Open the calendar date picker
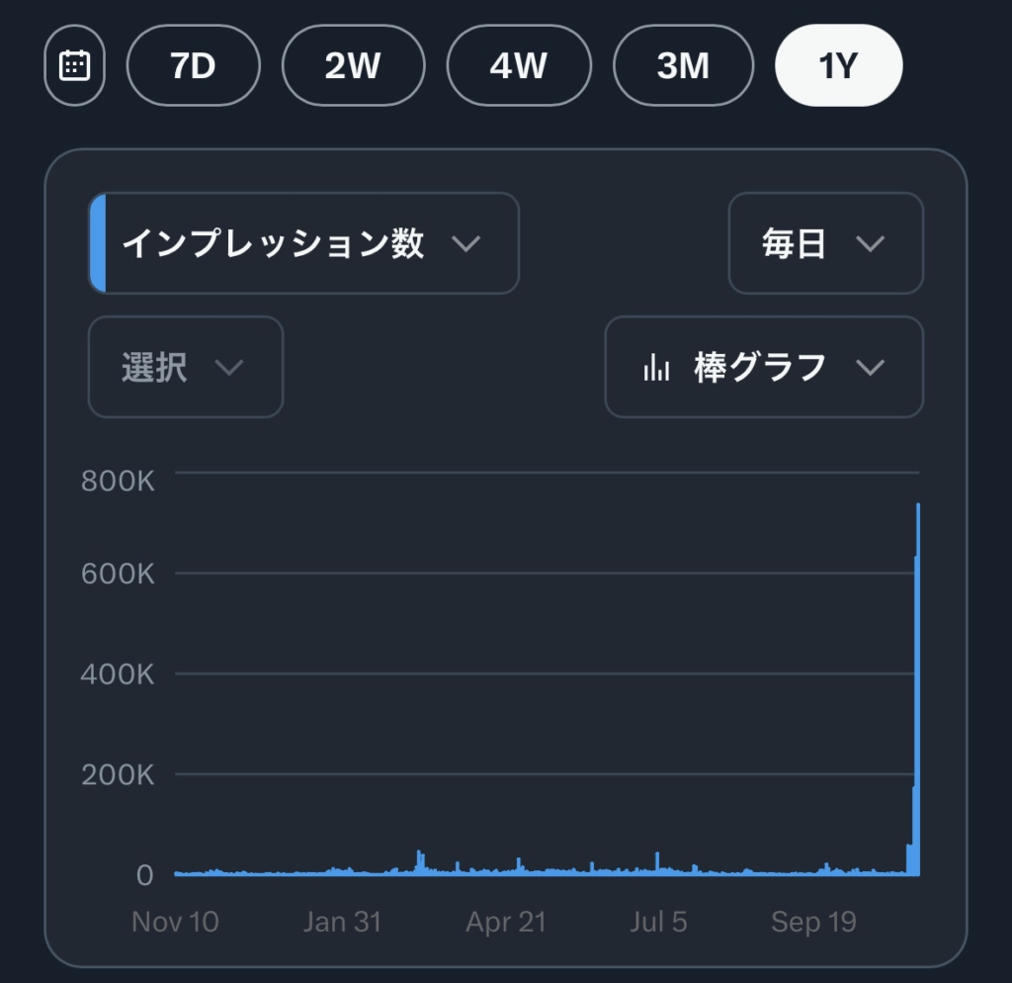This screenshot has width=1012, height=983. (74, 65)
